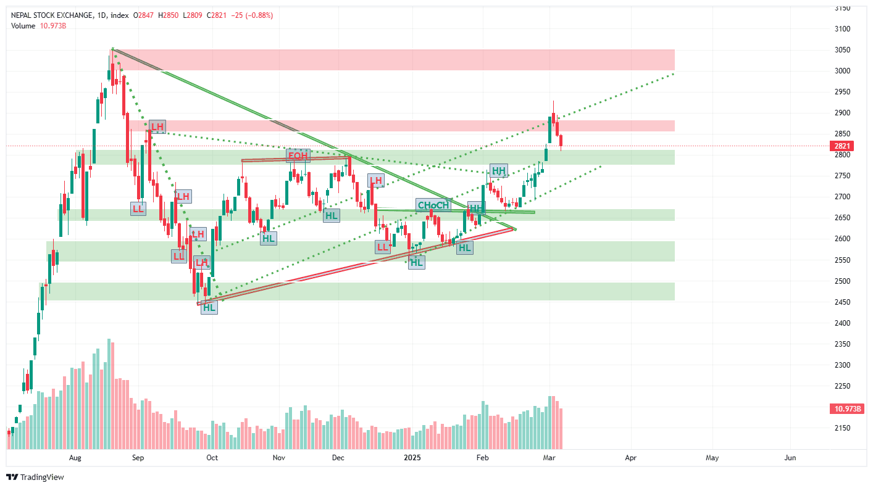Image resolution: width=873 pixels, height=488 pixels.
Task: Click the current price label 2821
Action: pyautogui.click(x=843, y=146)
